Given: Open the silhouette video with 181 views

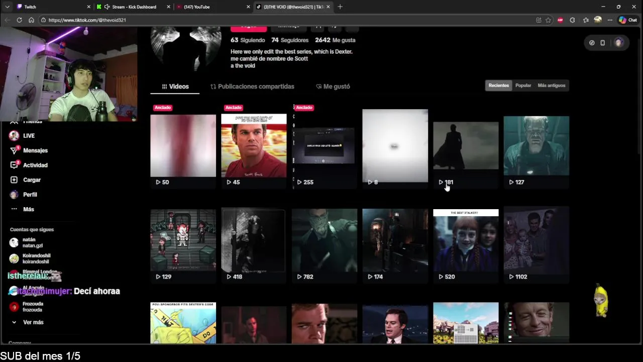Looking at the screenshot, I should click(x=466, y=146).
